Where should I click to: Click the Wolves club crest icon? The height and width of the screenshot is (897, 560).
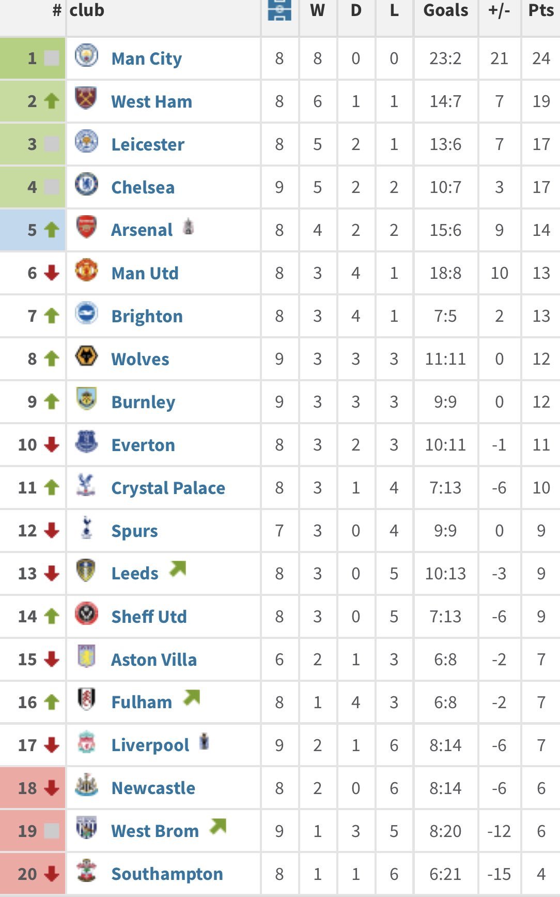86,356
